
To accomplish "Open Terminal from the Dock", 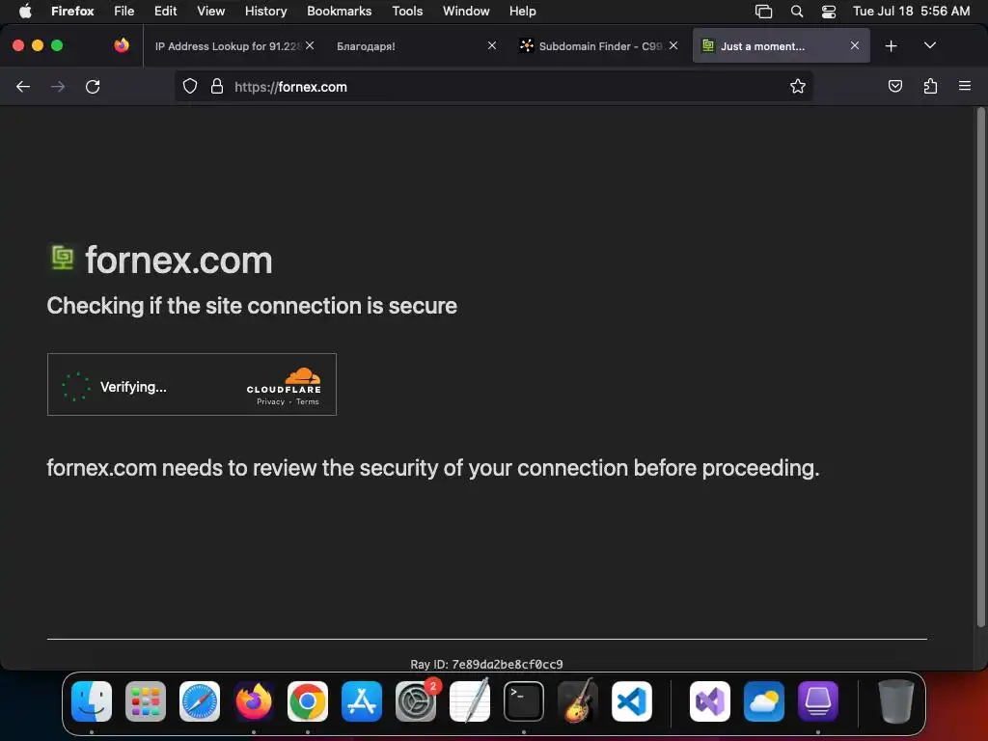I will (x=524, y=701).
